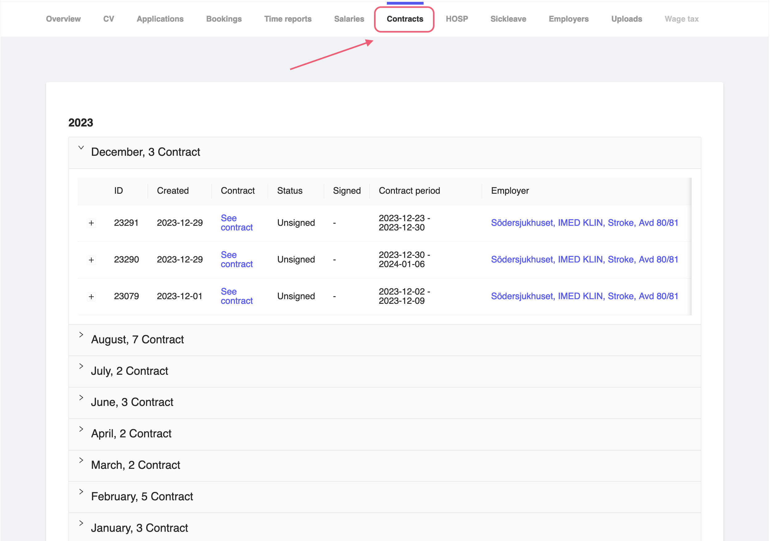Go to the Employers tab

568,19
